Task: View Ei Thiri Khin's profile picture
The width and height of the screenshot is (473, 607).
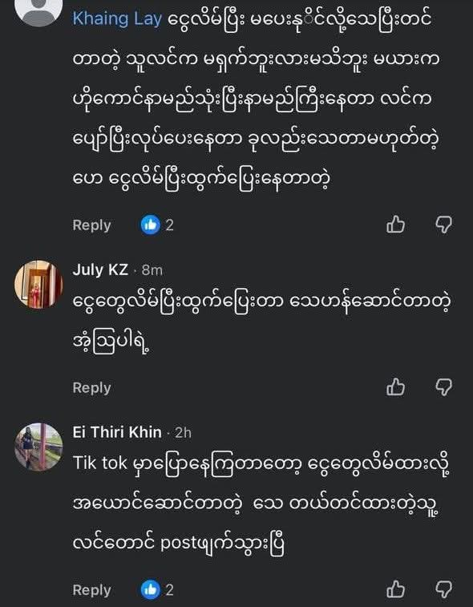Action: coord(38,447)
